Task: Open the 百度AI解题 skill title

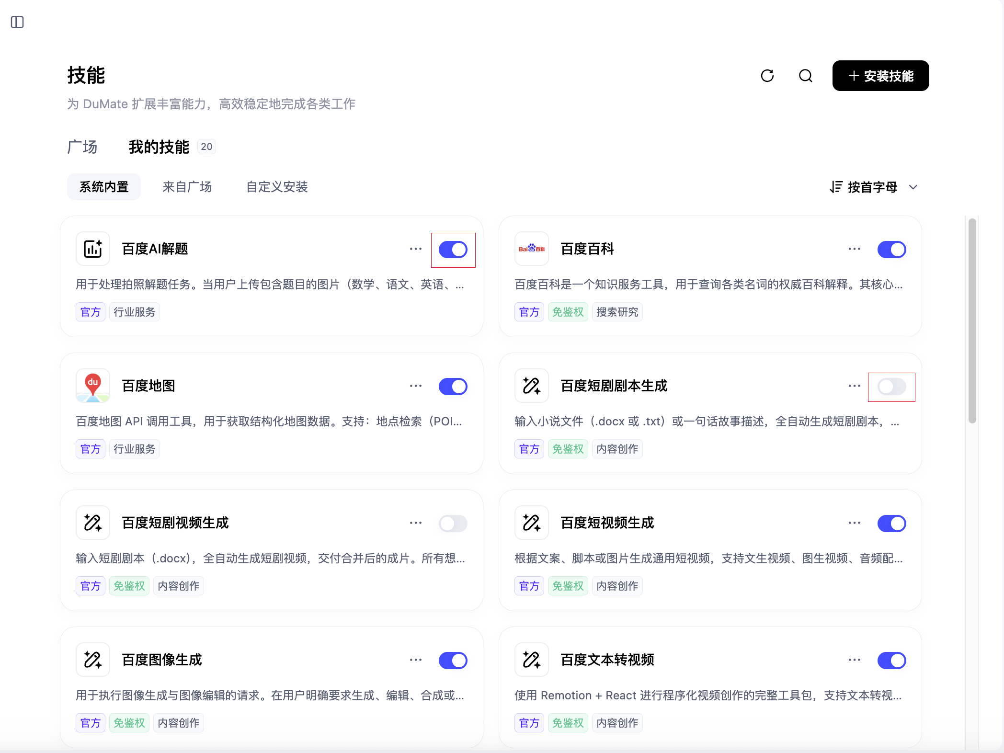Action: [x=155, y=249]
